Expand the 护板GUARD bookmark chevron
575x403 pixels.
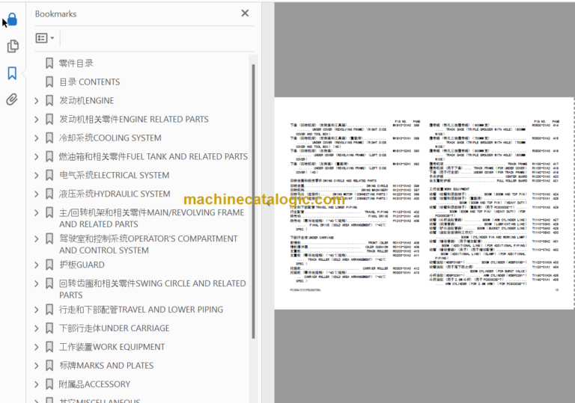pyautogui.click(x=36, y=265)
